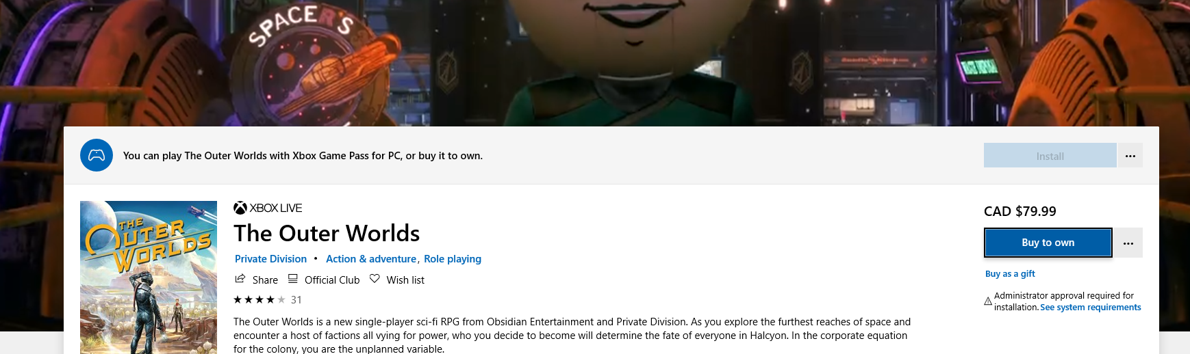Viewport: 1190px width, 354px height.
Task: Click the Buy to own button
Action: tap(1048, 243)
